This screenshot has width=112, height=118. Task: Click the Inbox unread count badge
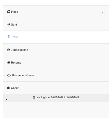102,12
